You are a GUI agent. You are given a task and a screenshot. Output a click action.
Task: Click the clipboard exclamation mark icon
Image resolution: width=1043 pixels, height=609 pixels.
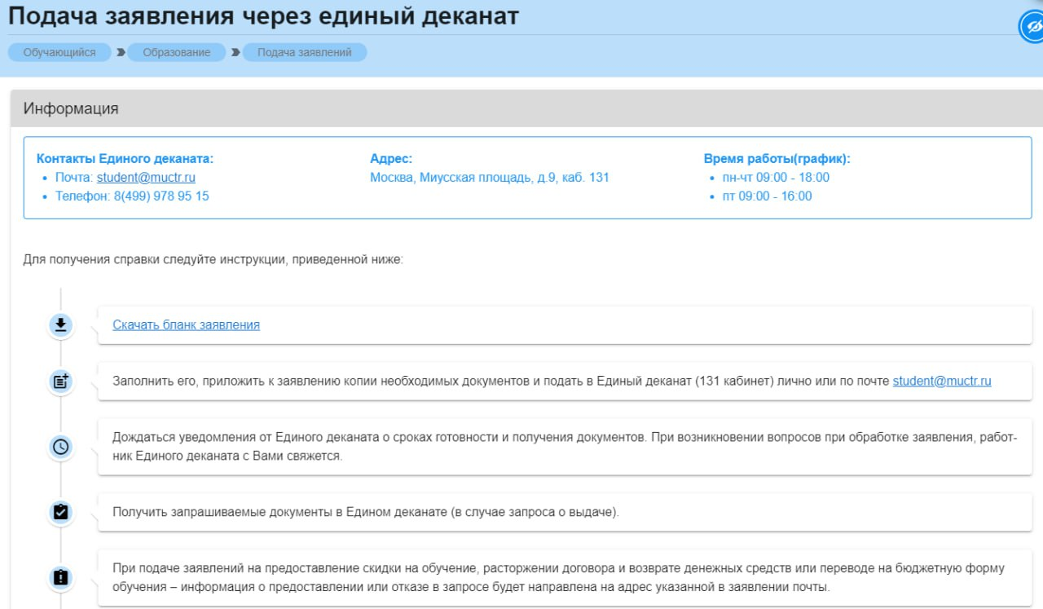60,577
